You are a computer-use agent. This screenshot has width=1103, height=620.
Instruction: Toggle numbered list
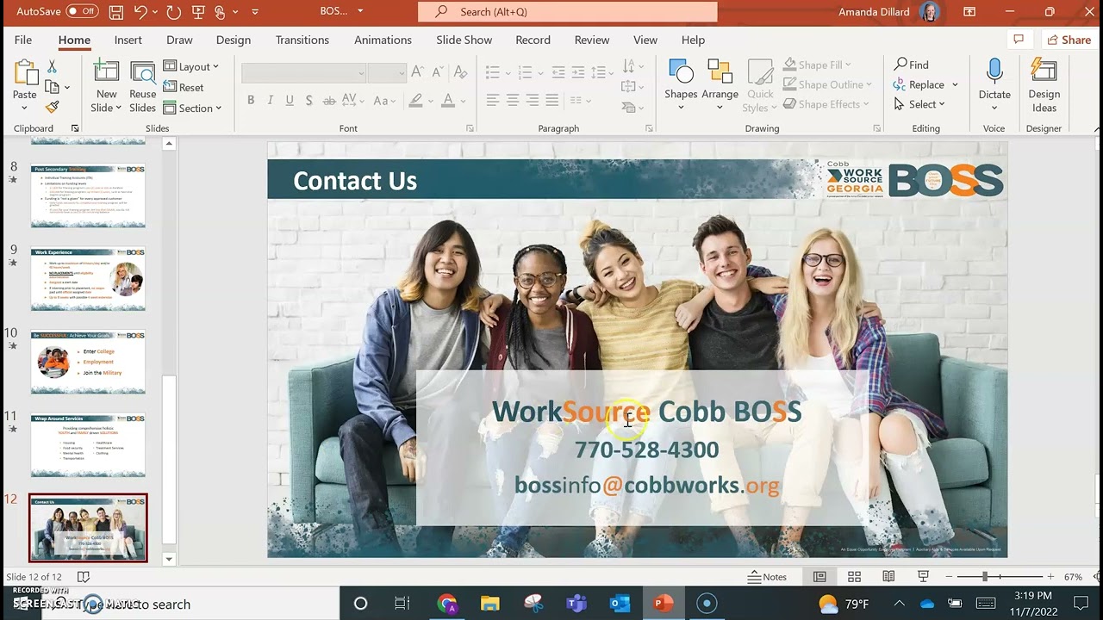click(526, 72)
